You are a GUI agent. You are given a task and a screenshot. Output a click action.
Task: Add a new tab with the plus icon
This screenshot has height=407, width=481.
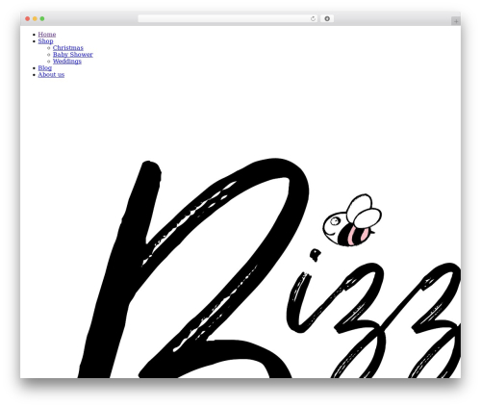pos(456,21)
